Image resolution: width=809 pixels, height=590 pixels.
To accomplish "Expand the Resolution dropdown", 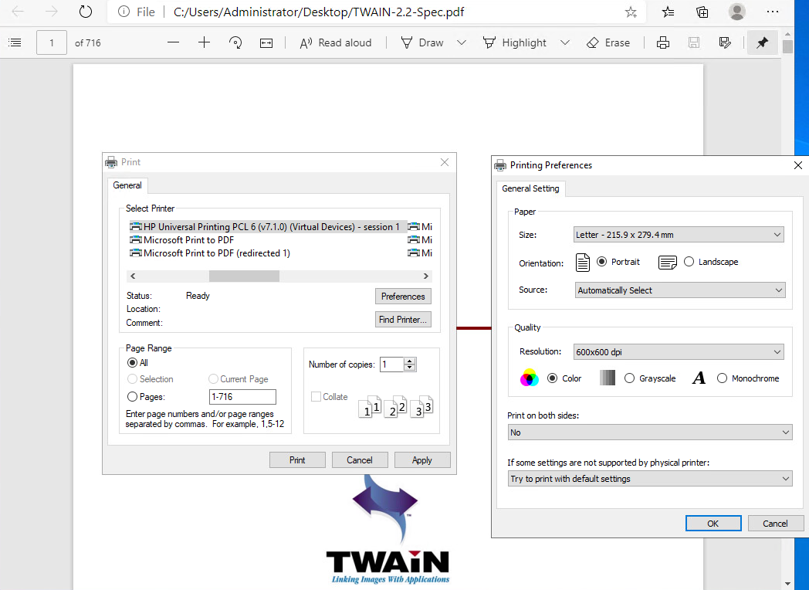I will (x=679, y=352).
